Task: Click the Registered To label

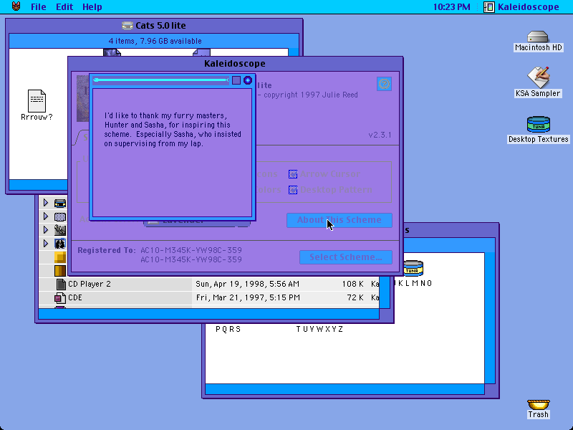Action: 106,250
